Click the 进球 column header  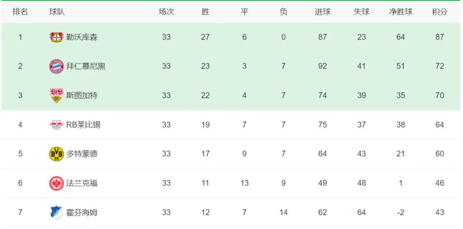tap(323, 12)
